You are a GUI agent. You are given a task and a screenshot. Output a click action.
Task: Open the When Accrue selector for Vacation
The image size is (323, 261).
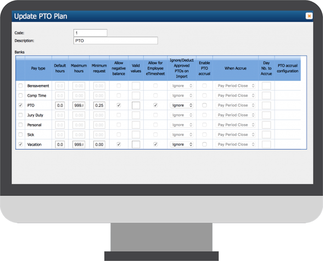pyautogui.click(x=235, y=144)
